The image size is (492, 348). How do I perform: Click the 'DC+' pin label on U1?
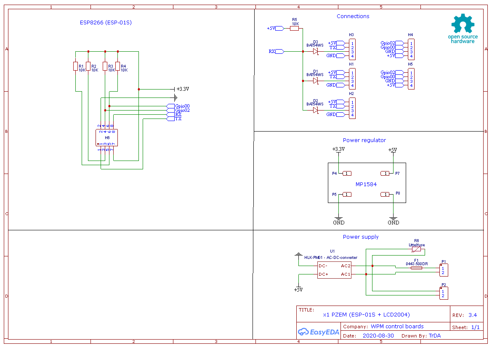(323, 274)
